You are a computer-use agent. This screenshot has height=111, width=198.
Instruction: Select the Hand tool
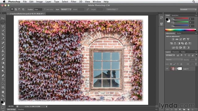click(x=3, y=92)
